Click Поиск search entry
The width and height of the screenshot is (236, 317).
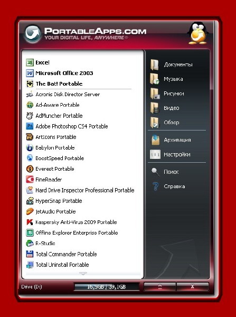[x=165, y=172]
